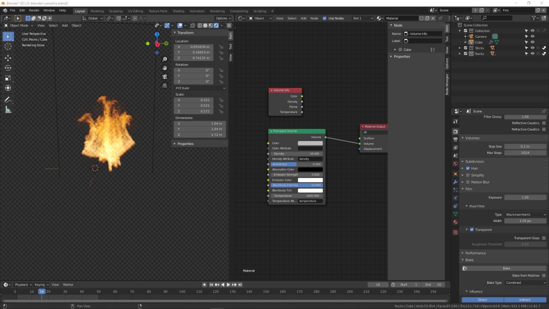Toggle the Indirect influence button
Image resolution: width=549 pixels, height=309 pixels.
525,300
